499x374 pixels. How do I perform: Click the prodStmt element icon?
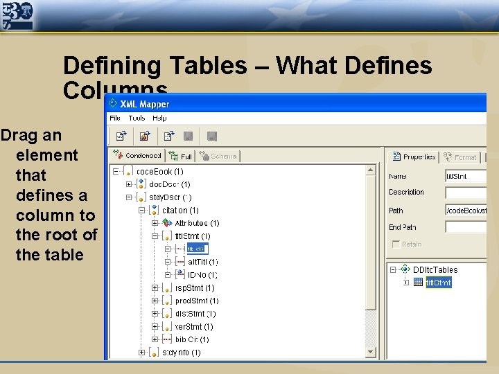click(x=167, y=301)
